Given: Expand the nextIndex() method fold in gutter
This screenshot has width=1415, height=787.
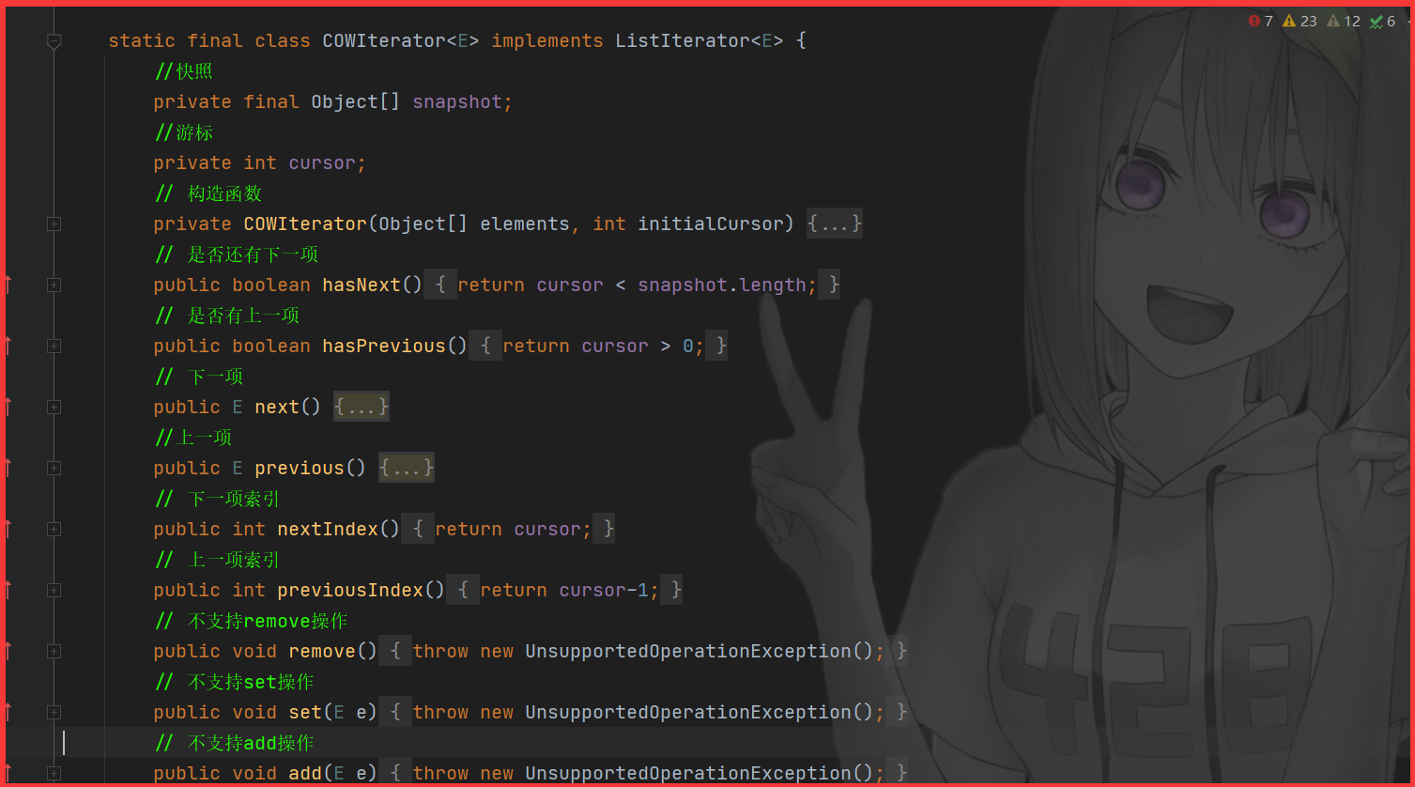Looking at the screenshot, I should (54, 529).
